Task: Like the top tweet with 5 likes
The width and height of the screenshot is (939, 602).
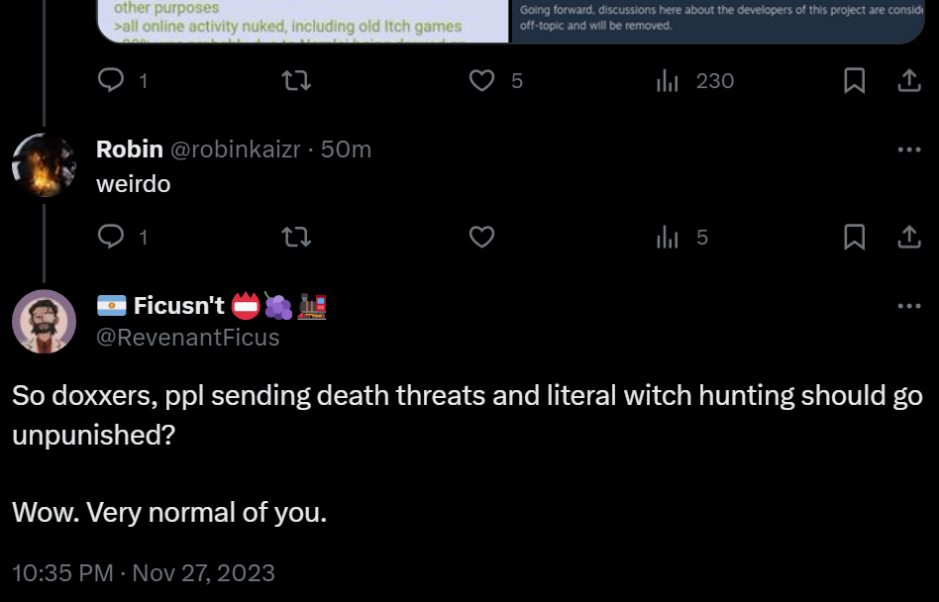Action: pos(481,81)
